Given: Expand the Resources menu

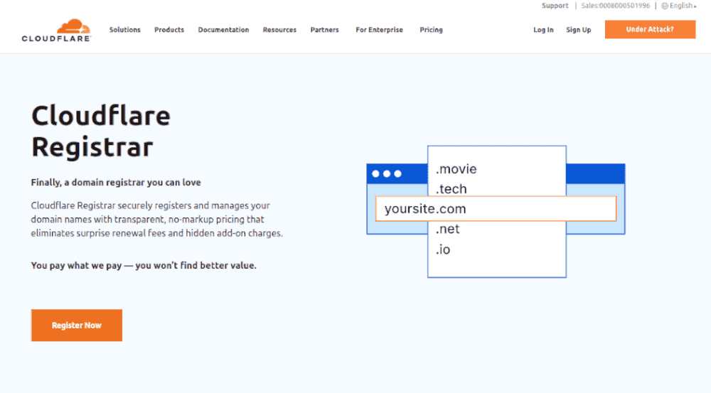Looking at the screenshot, I should click(x=279, y=30).
